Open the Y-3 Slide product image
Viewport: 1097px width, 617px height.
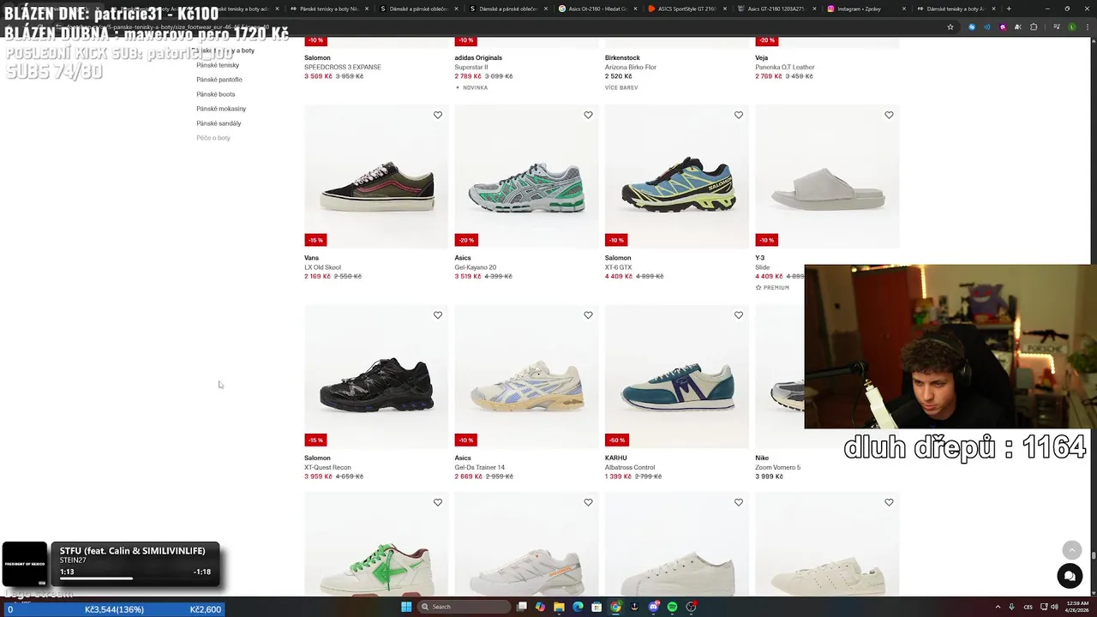coord(827,177)
